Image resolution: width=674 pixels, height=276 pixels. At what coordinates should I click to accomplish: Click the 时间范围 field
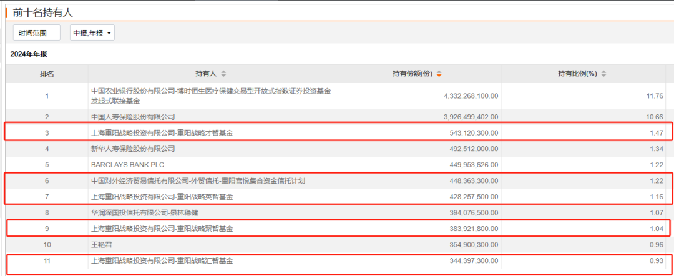click(37, 33)
